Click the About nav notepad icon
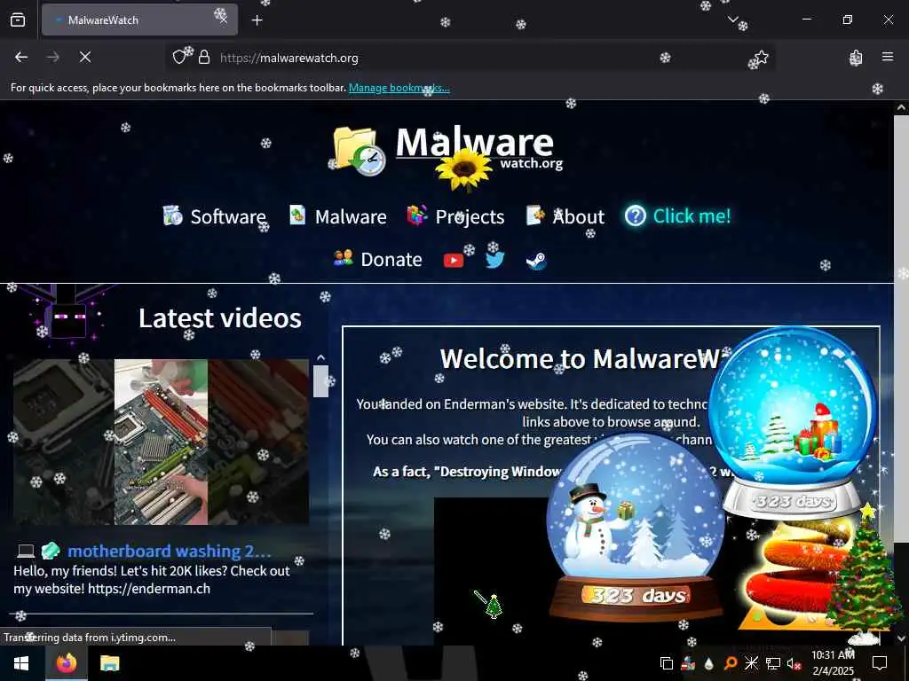Image resolution: width=909 pixels, height=681 pixels. click(x=535, y=215)
